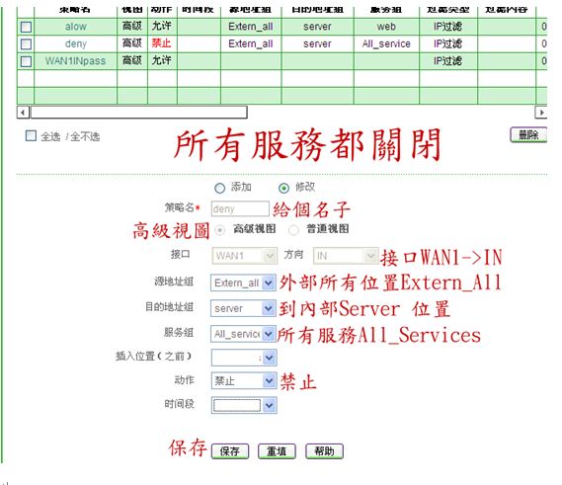Tick the checkbox for the WAN1INpass row

26,61
